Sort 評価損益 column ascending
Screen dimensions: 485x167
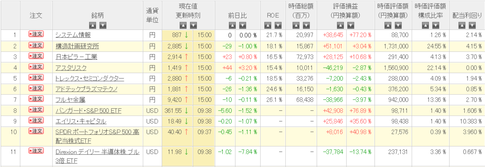(x=340, y=25)
